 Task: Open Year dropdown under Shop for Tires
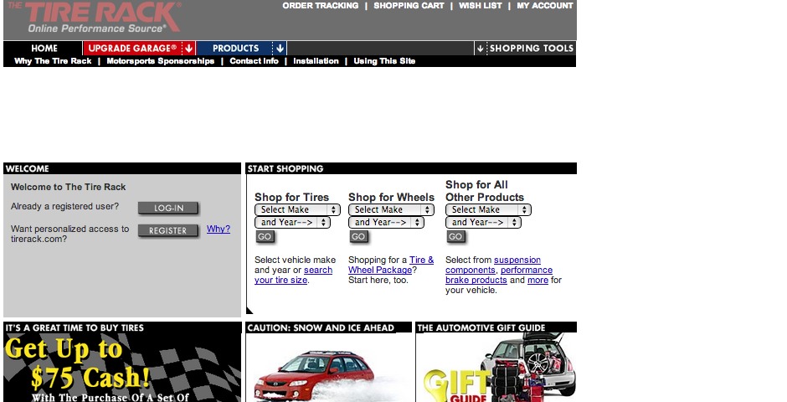click(292, 222)
